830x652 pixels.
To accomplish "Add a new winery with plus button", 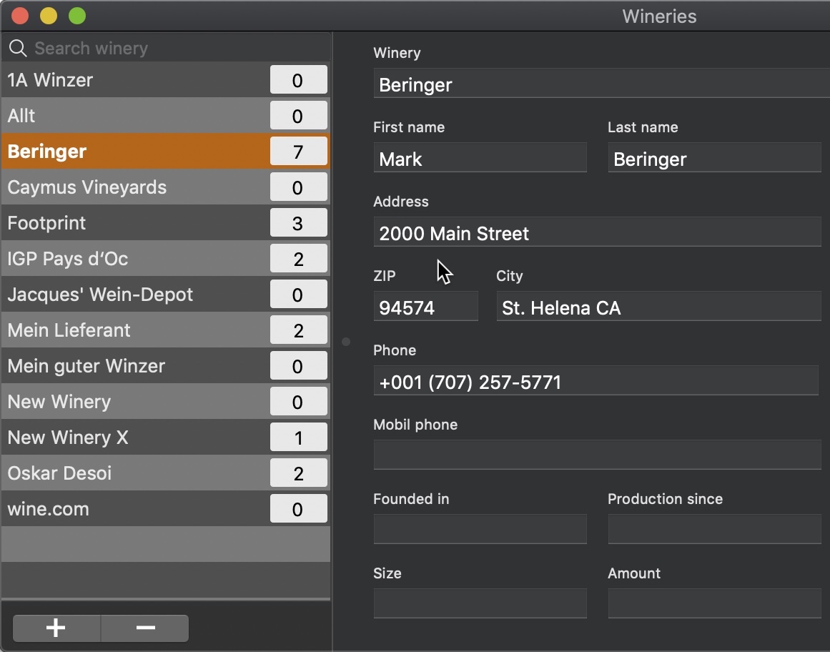I will (56, 628).
